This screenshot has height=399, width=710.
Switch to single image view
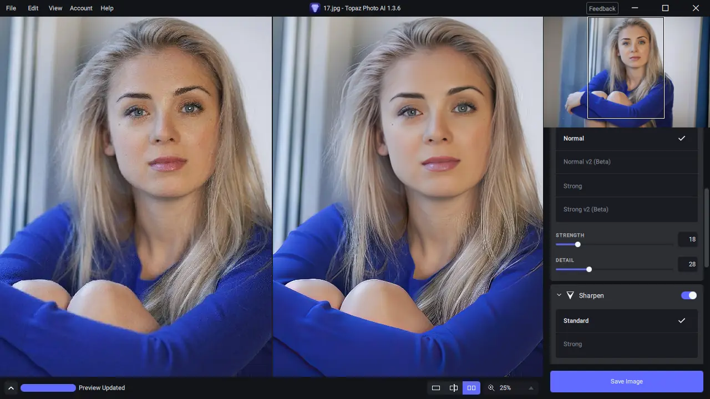[x=436, y=388]
